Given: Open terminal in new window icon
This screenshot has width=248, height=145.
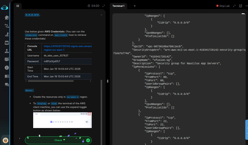Looking at the screenshot, I should [x=240, y=6].
